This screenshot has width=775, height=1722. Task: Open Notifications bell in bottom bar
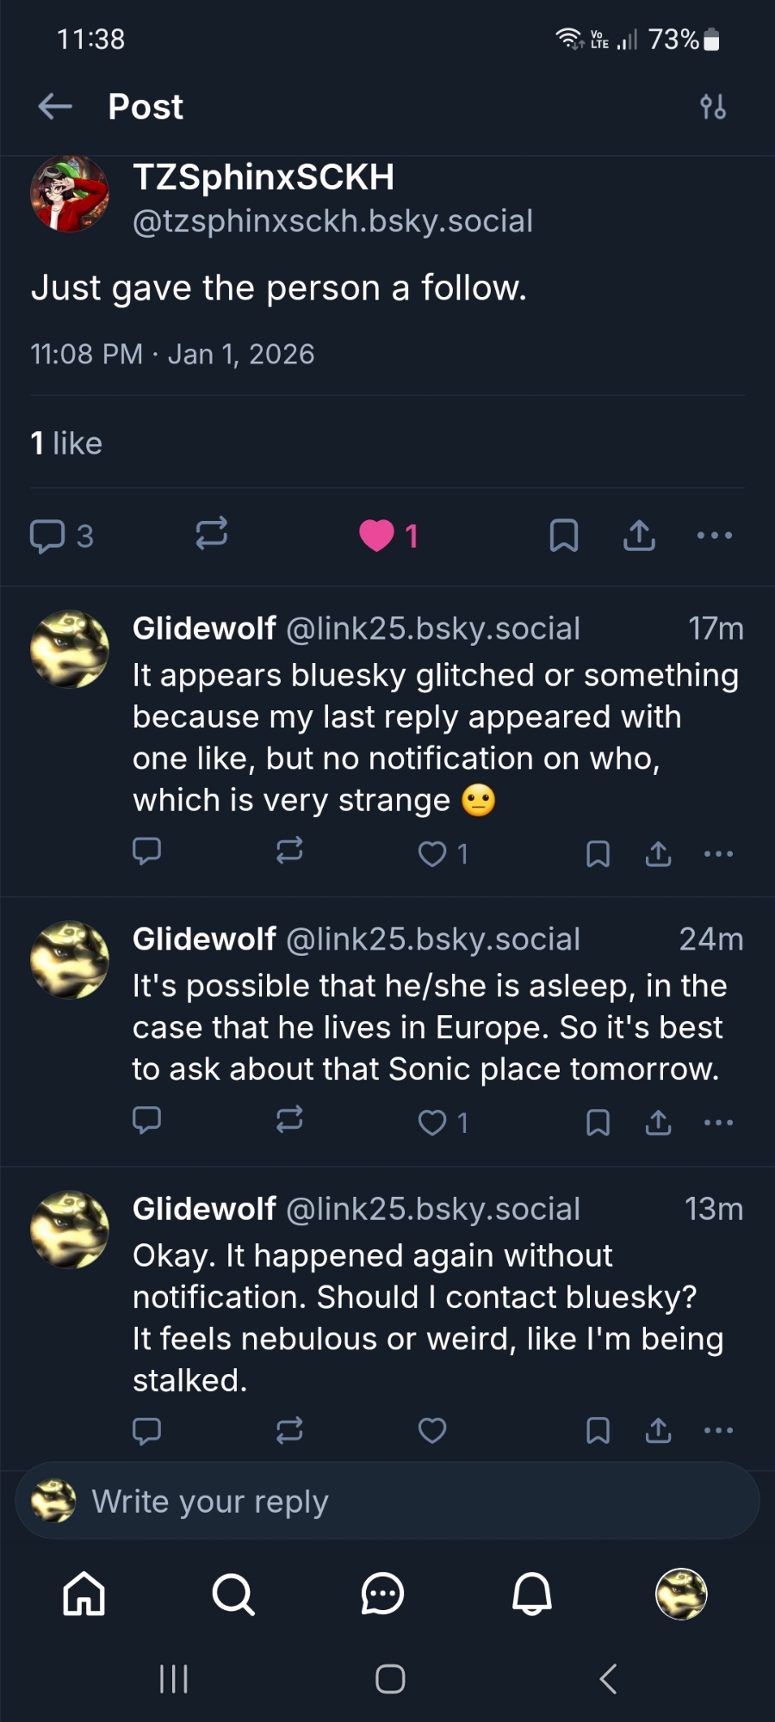[532, 1594]
